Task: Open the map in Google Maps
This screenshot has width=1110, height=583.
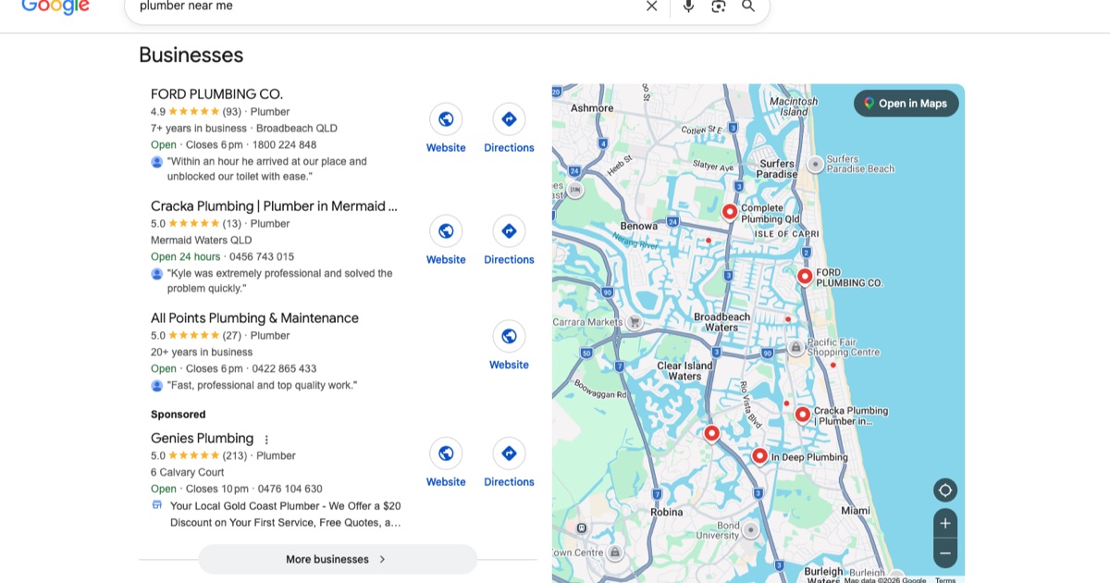Action: click(x=906, y=104)
